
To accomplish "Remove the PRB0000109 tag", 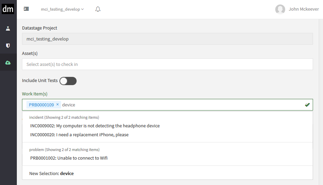I will [58, 105].
